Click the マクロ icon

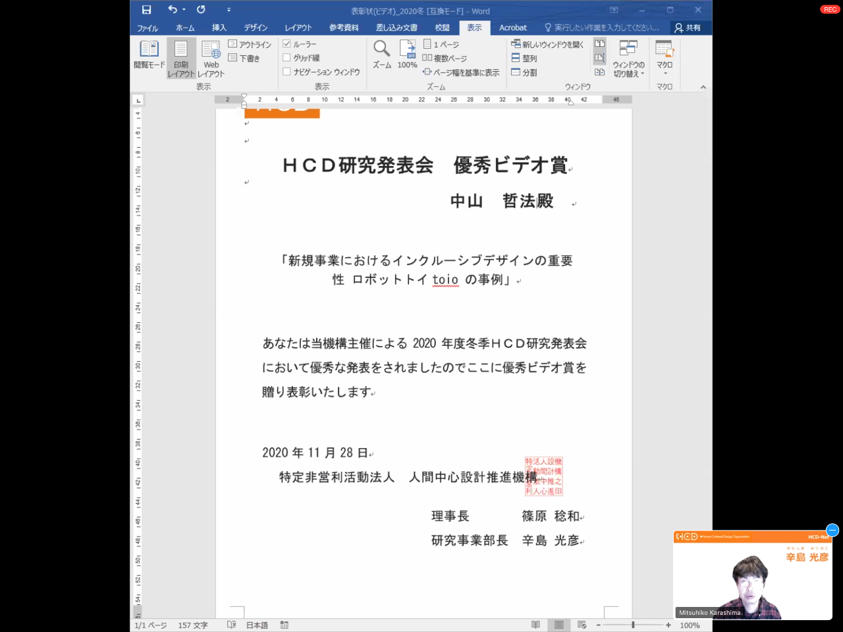click(x=665, y=49)
